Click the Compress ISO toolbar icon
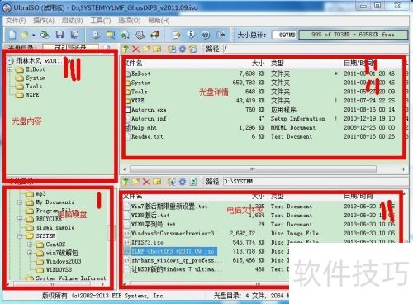This screenshot has height=304, width=413. 111,35
